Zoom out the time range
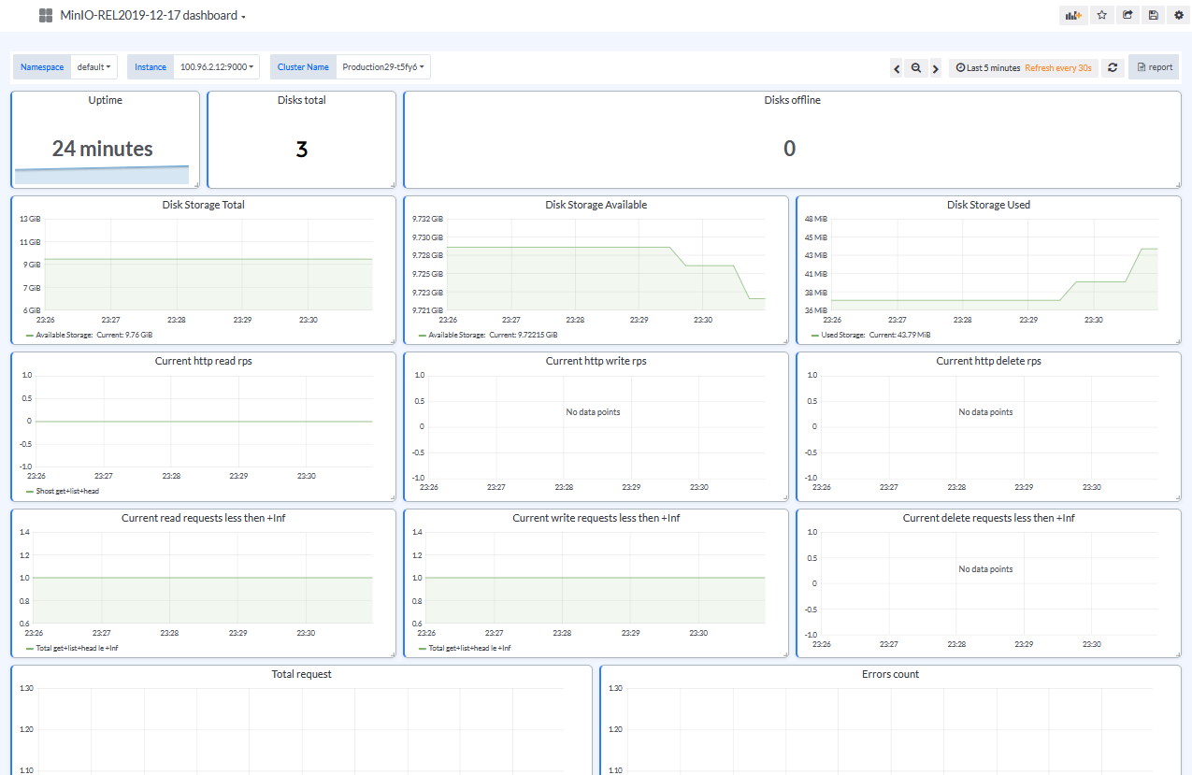 coord(916,68)
